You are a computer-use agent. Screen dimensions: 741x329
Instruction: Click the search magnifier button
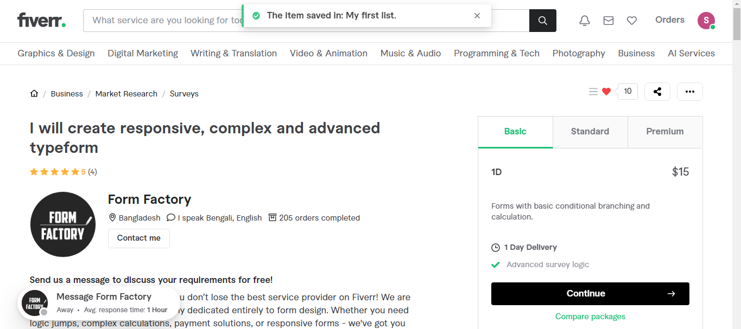pyautogui.click(x=543, y=21)
